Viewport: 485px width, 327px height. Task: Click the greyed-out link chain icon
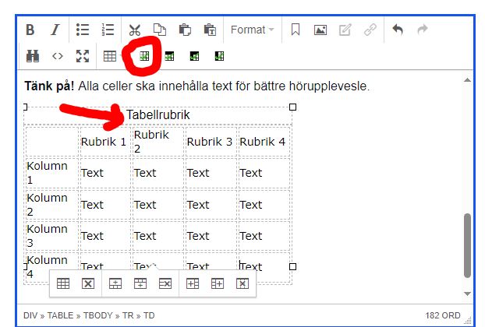click(x=370, y=30)
